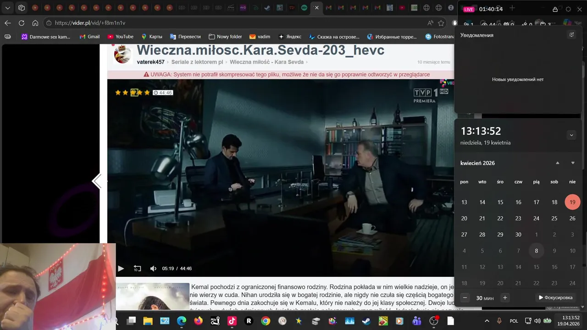This screenshot has width=587, height=330.
Task: Click the kwiecień 2026 month header
Action: [x=477, y=163]
